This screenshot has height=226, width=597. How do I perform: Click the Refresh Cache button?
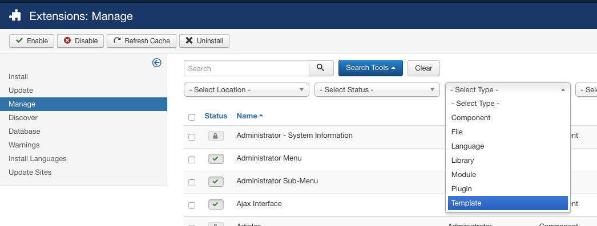[x=141, y=40]
